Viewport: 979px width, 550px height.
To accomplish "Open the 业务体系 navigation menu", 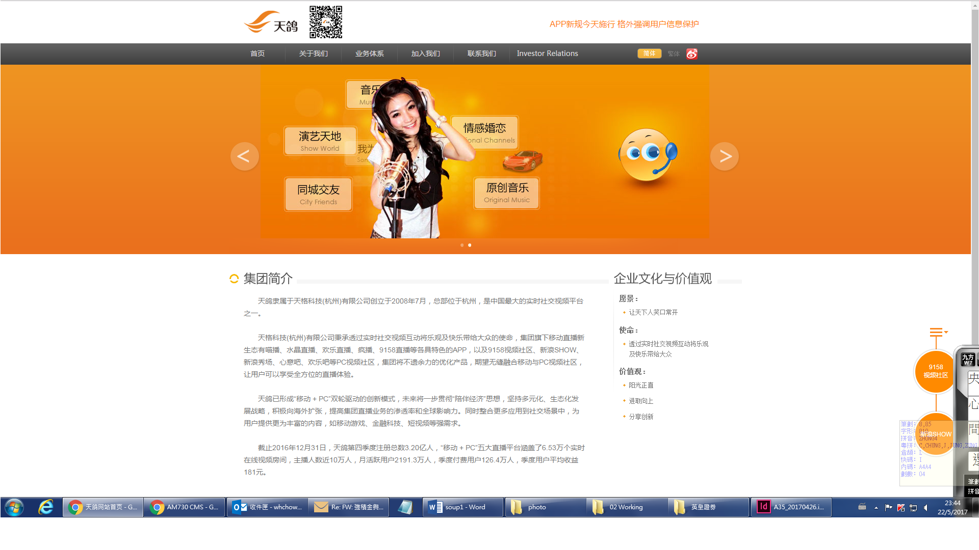I will click(x=369, y=53).
